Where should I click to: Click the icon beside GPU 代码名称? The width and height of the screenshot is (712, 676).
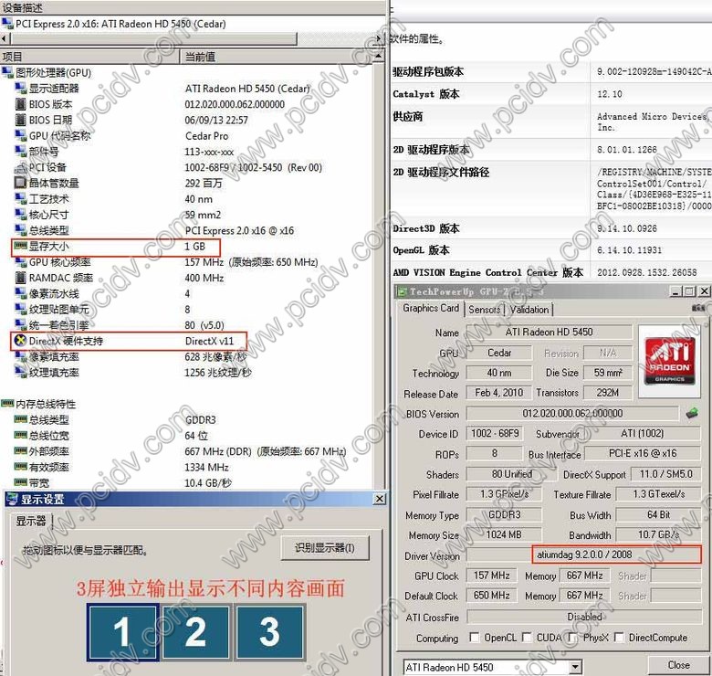[20, 135]
